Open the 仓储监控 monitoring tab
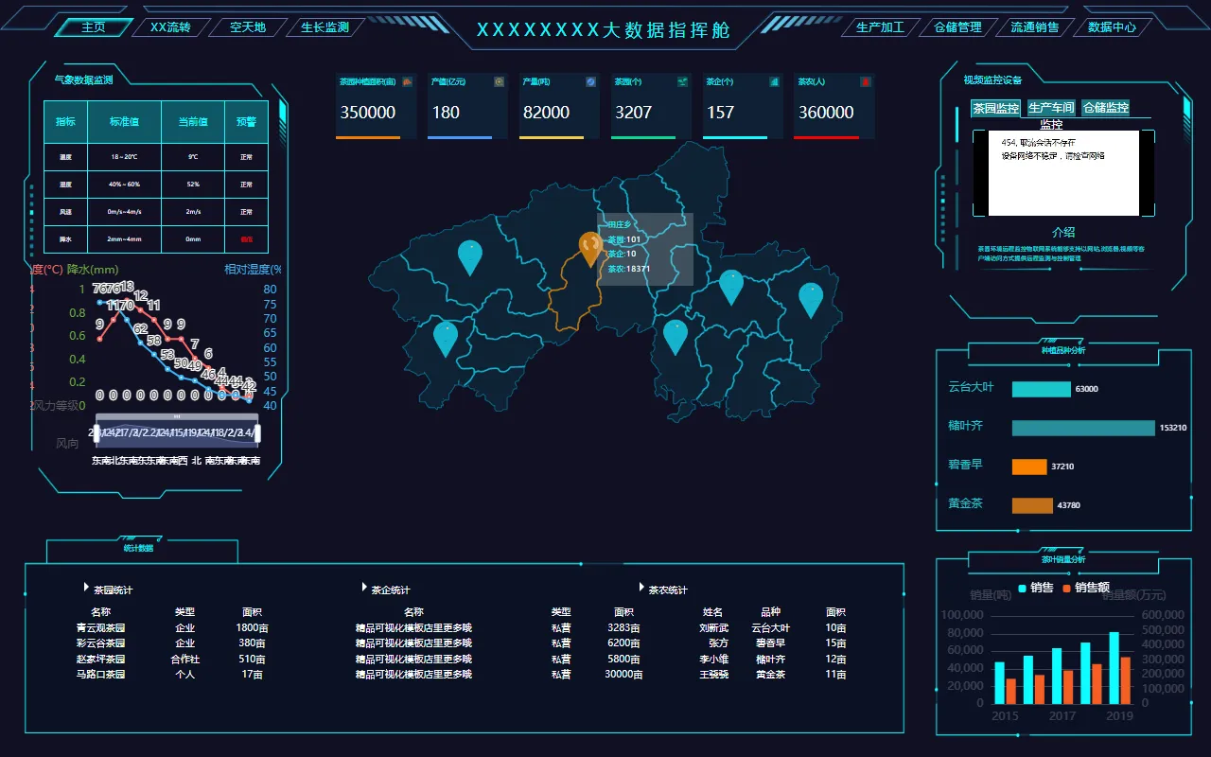The height and width of the screenshot is (757, 1211). point(1106,108)
